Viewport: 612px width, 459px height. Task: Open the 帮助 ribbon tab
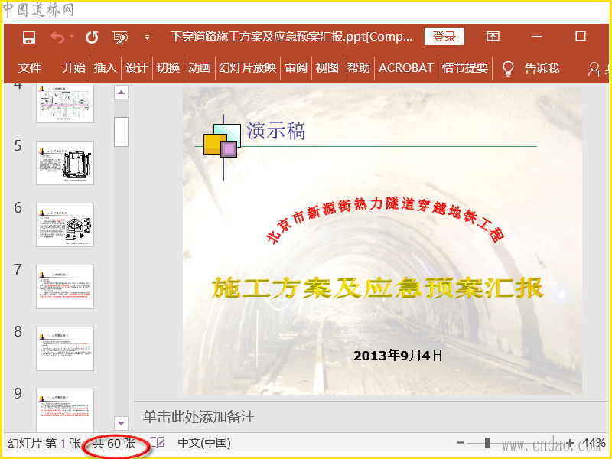358,68
